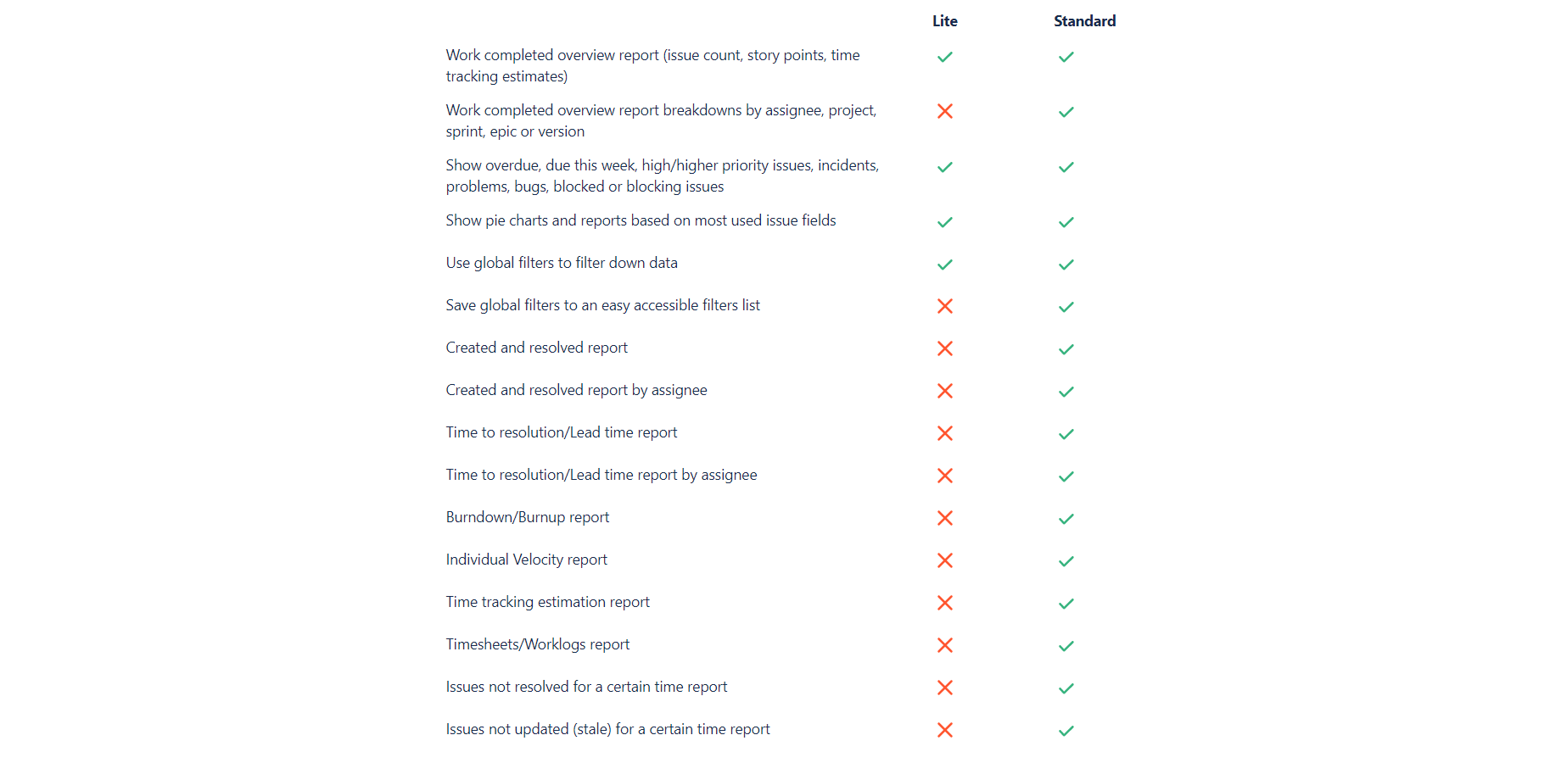Click 'Time to resolution/Lead time report by assignee' text
Screen dimensions: 1561x763
pos(601,475)
